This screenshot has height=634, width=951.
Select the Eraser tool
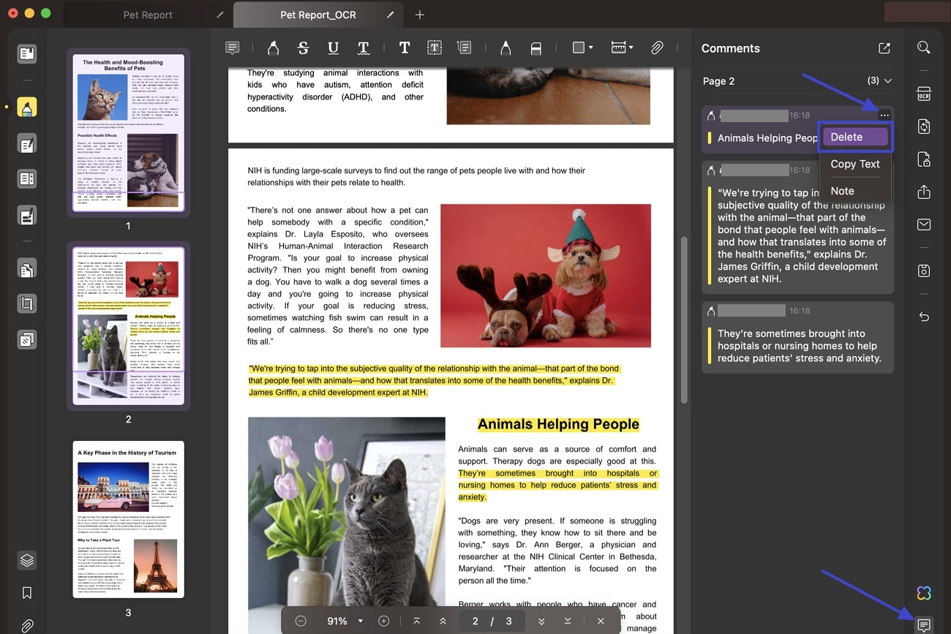pos(536,48)
